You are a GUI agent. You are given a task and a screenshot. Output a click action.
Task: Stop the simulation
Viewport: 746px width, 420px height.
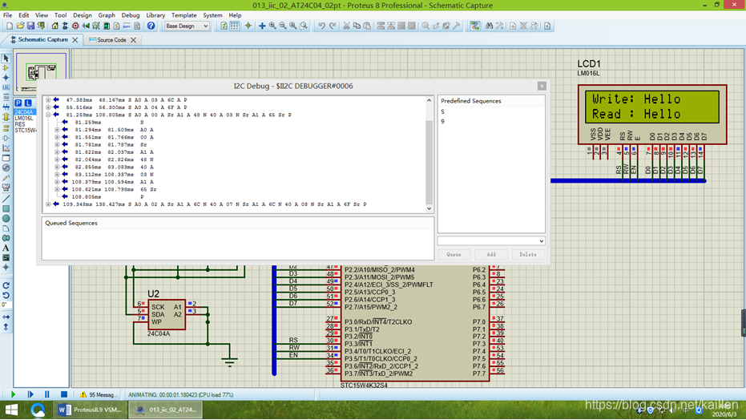tap(63, 394)
